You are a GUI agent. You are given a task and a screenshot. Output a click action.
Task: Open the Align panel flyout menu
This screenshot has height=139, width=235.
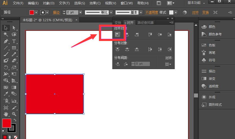click(x=171, y=22)
